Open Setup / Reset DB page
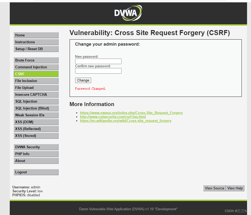Image resolution: width=251 pixels, height=215 pixels. (36, 49)
